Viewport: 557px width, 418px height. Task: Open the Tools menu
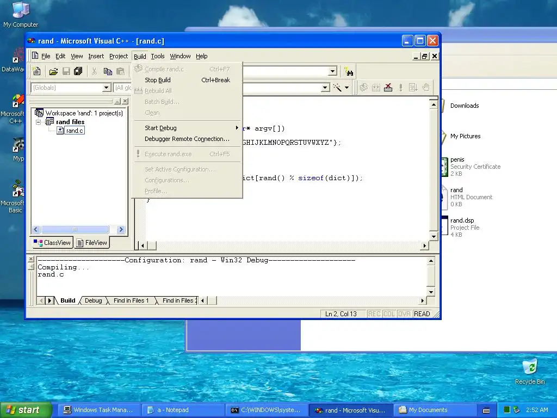click(x=157, y=56)
